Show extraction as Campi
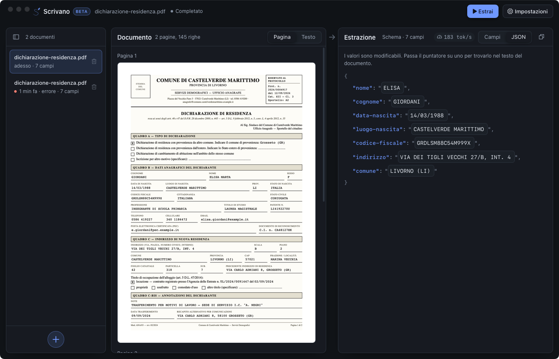Screen dimensions: 559x359 [492, 37]
